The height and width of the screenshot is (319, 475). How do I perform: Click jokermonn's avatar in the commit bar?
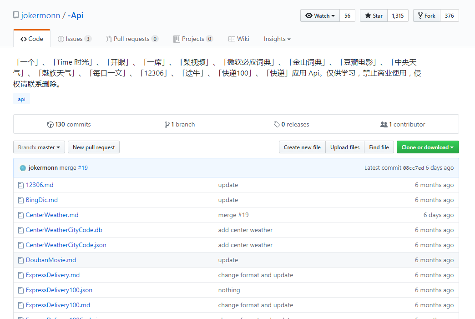(23, 168)
